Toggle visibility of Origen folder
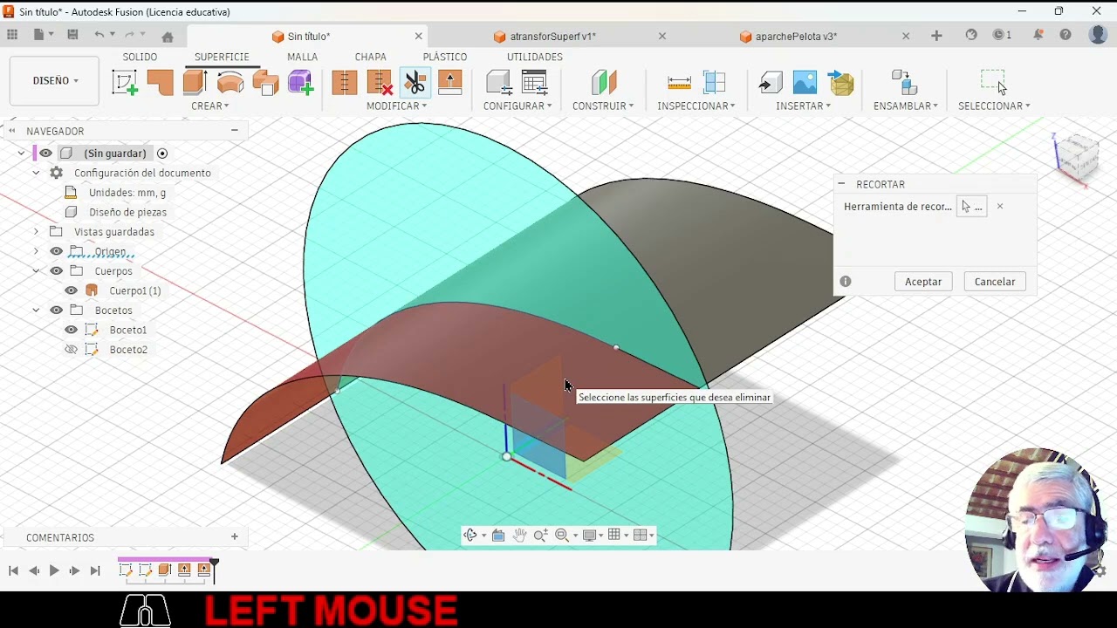This screenshot has width=1117, height=628. point(57,251)
